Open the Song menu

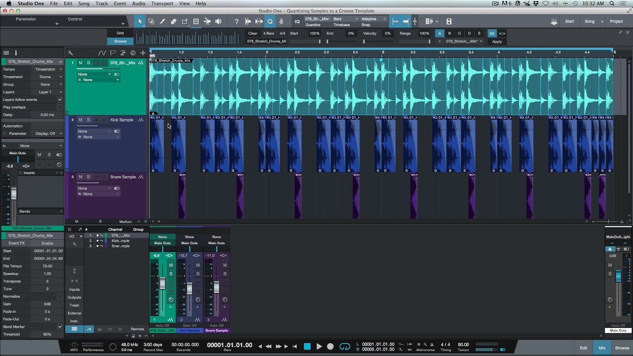click(84, 3)
